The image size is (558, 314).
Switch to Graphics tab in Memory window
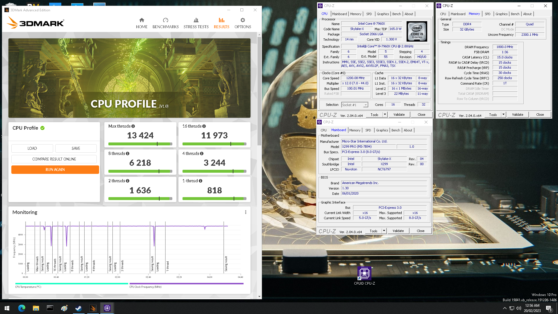click(x=501, y=14)
